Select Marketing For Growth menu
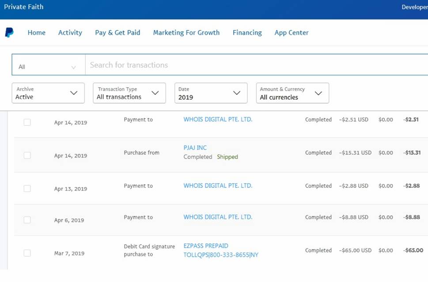This screenshot has width=428, height=282. click(186, 33)
